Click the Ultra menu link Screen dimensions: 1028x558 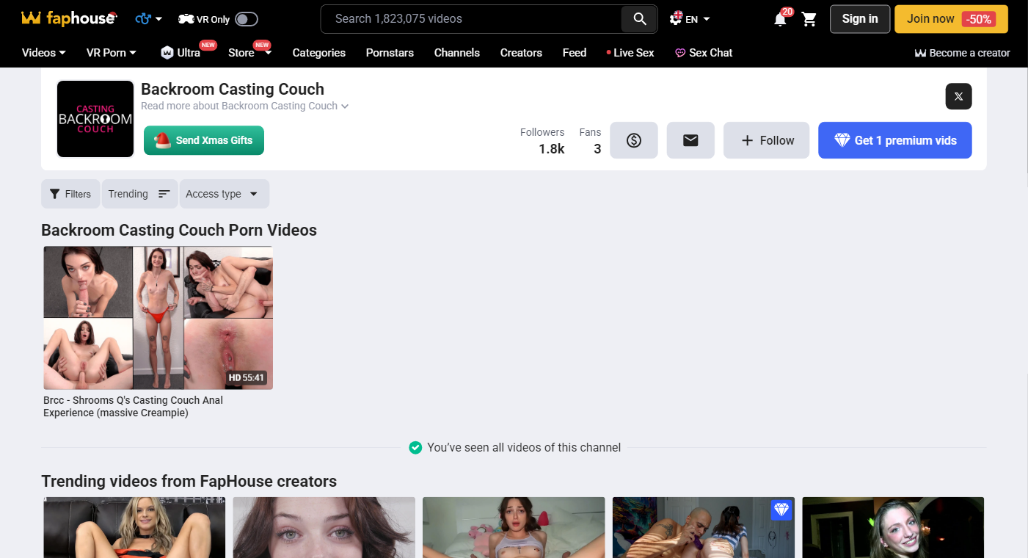click(x=189, y=53)
